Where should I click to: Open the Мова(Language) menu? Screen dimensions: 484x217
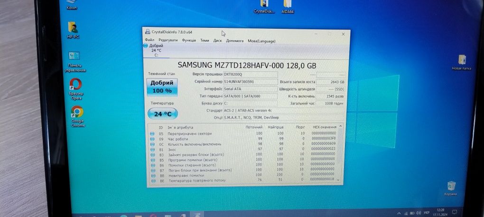(x=262, y=41)
